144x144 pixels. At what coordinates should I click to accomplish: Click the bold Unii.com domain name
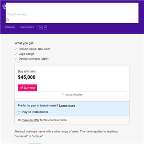point(44,49)
